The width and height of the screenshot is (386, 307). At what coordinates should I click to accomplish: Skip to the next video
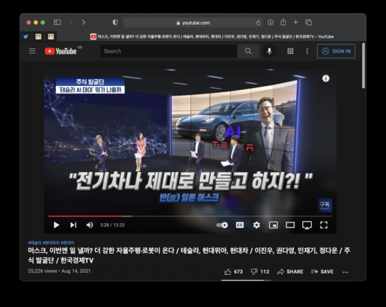tap(73, 225)
